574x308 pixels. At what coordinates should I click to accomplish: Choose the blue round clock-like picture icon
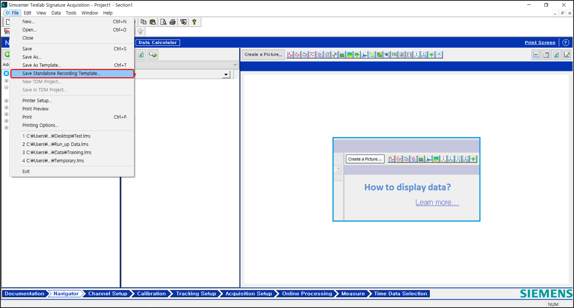[439, 55]
